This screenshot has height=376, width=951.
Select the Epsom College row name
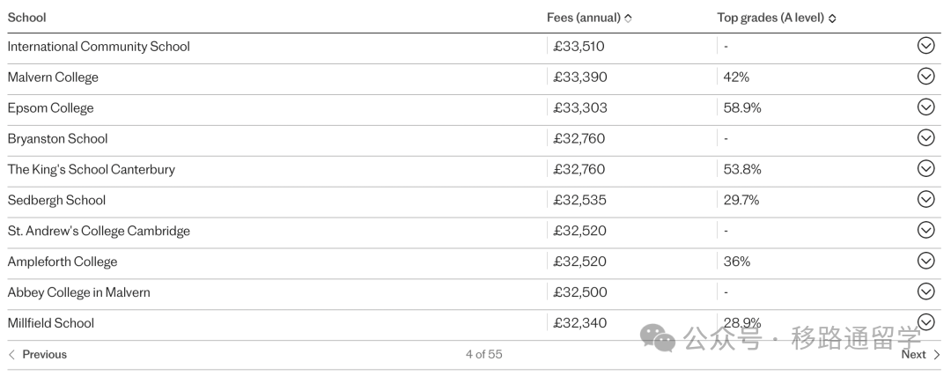(50, 108)
